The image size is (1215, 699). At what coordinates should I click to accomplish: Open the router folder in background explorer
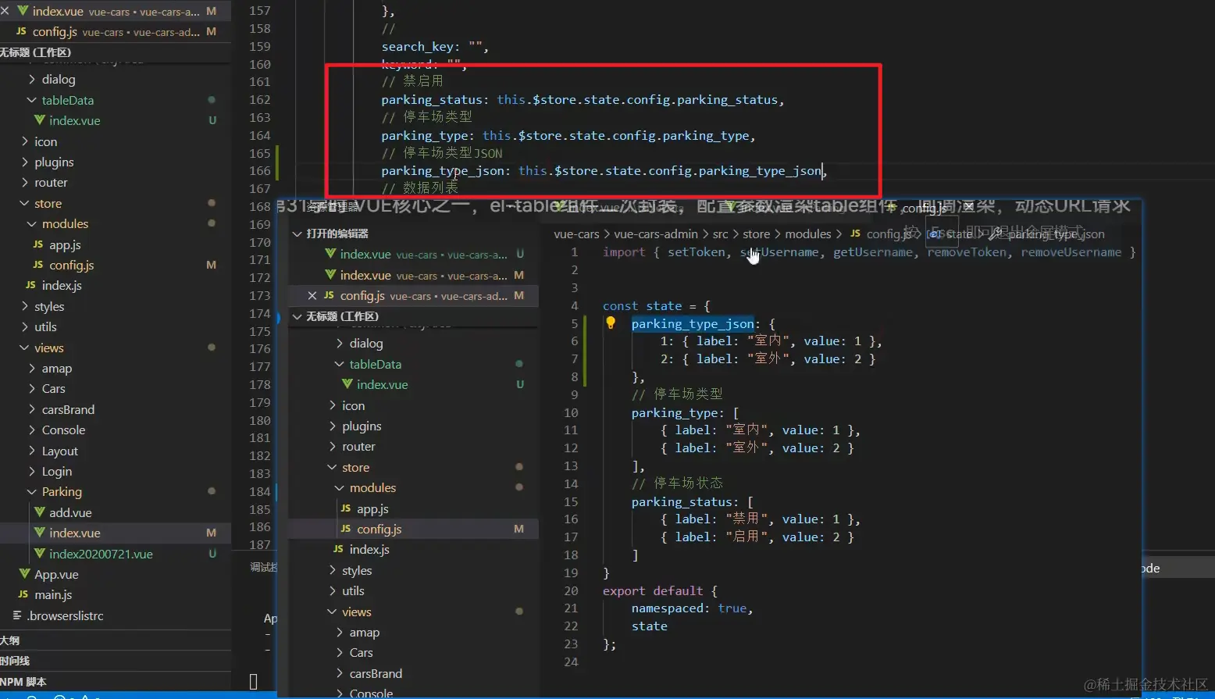[51, 182]
